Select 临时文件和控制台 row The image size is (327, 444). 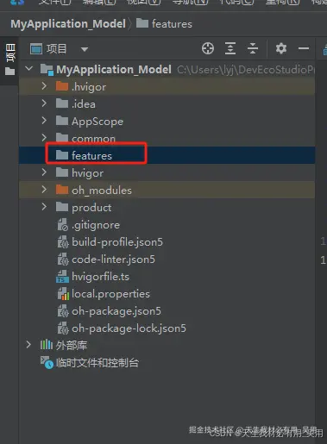point(167,363)
